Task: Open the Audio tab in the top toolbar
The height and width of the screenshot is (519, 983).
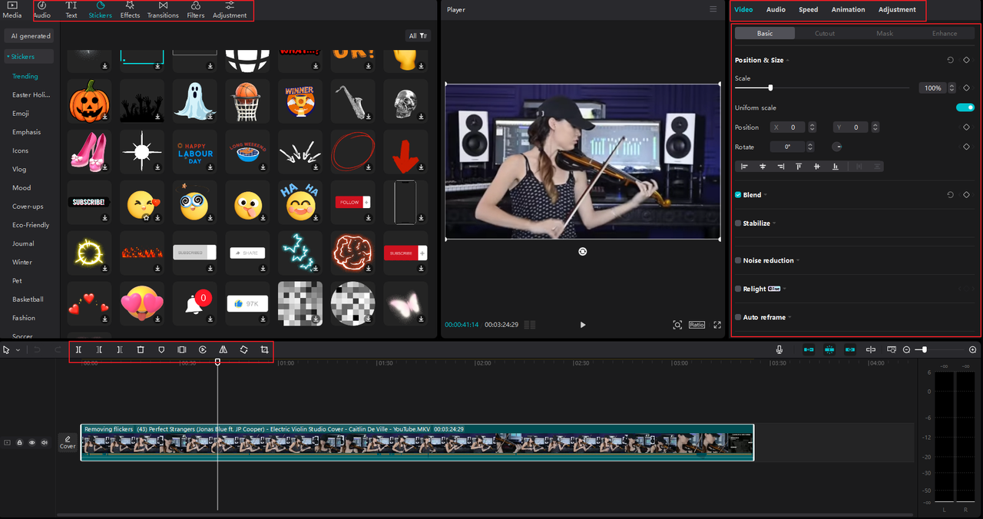Action: 42,10
